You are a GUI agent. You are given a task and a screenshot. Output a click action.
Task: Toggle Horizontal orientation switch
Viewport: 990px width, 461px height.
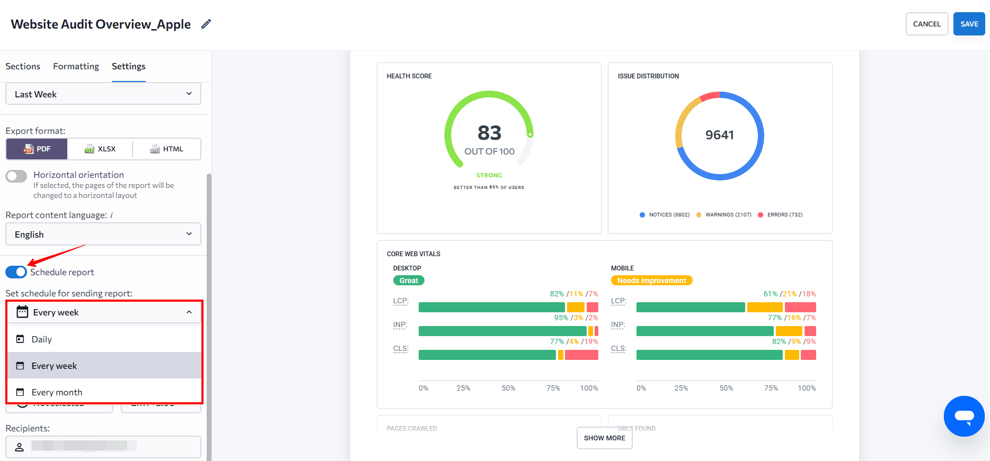[x=16, y=176]
